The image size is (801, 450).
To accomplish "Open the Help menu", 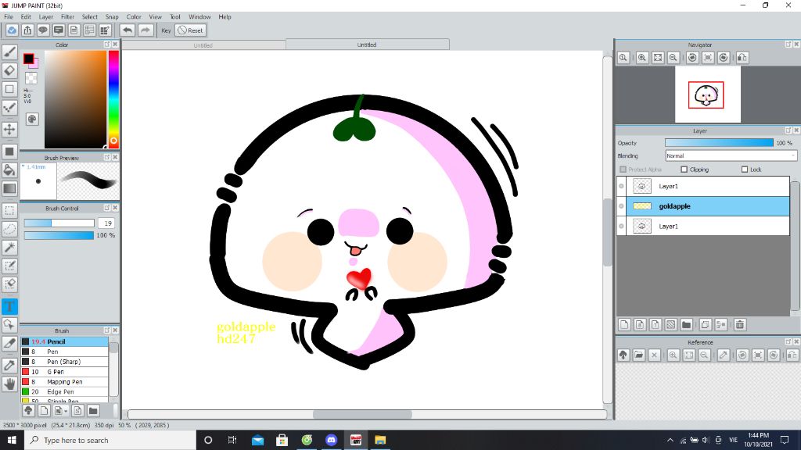I will point(224,17).
